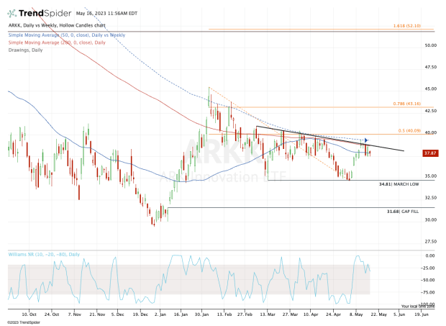The width and height of the screenshot is (446, 326).
Task: Click the 'Williams %R (10, -20, -80), Daily' label
Action: pyautogui.click(x=44, y=254)
